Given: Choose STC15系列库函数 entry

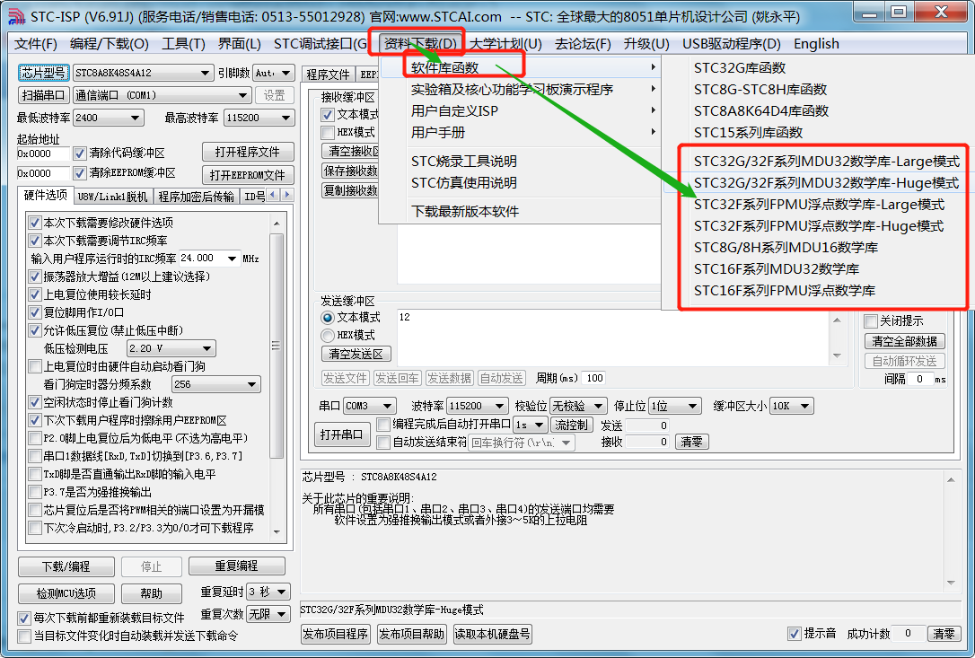Looking at the screenshot, I should pyautogui.click(x=748, y=133).
